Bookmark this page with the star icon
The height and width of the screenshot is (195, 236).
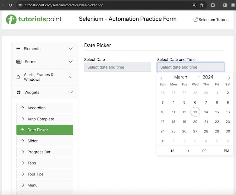pos(202,5)
